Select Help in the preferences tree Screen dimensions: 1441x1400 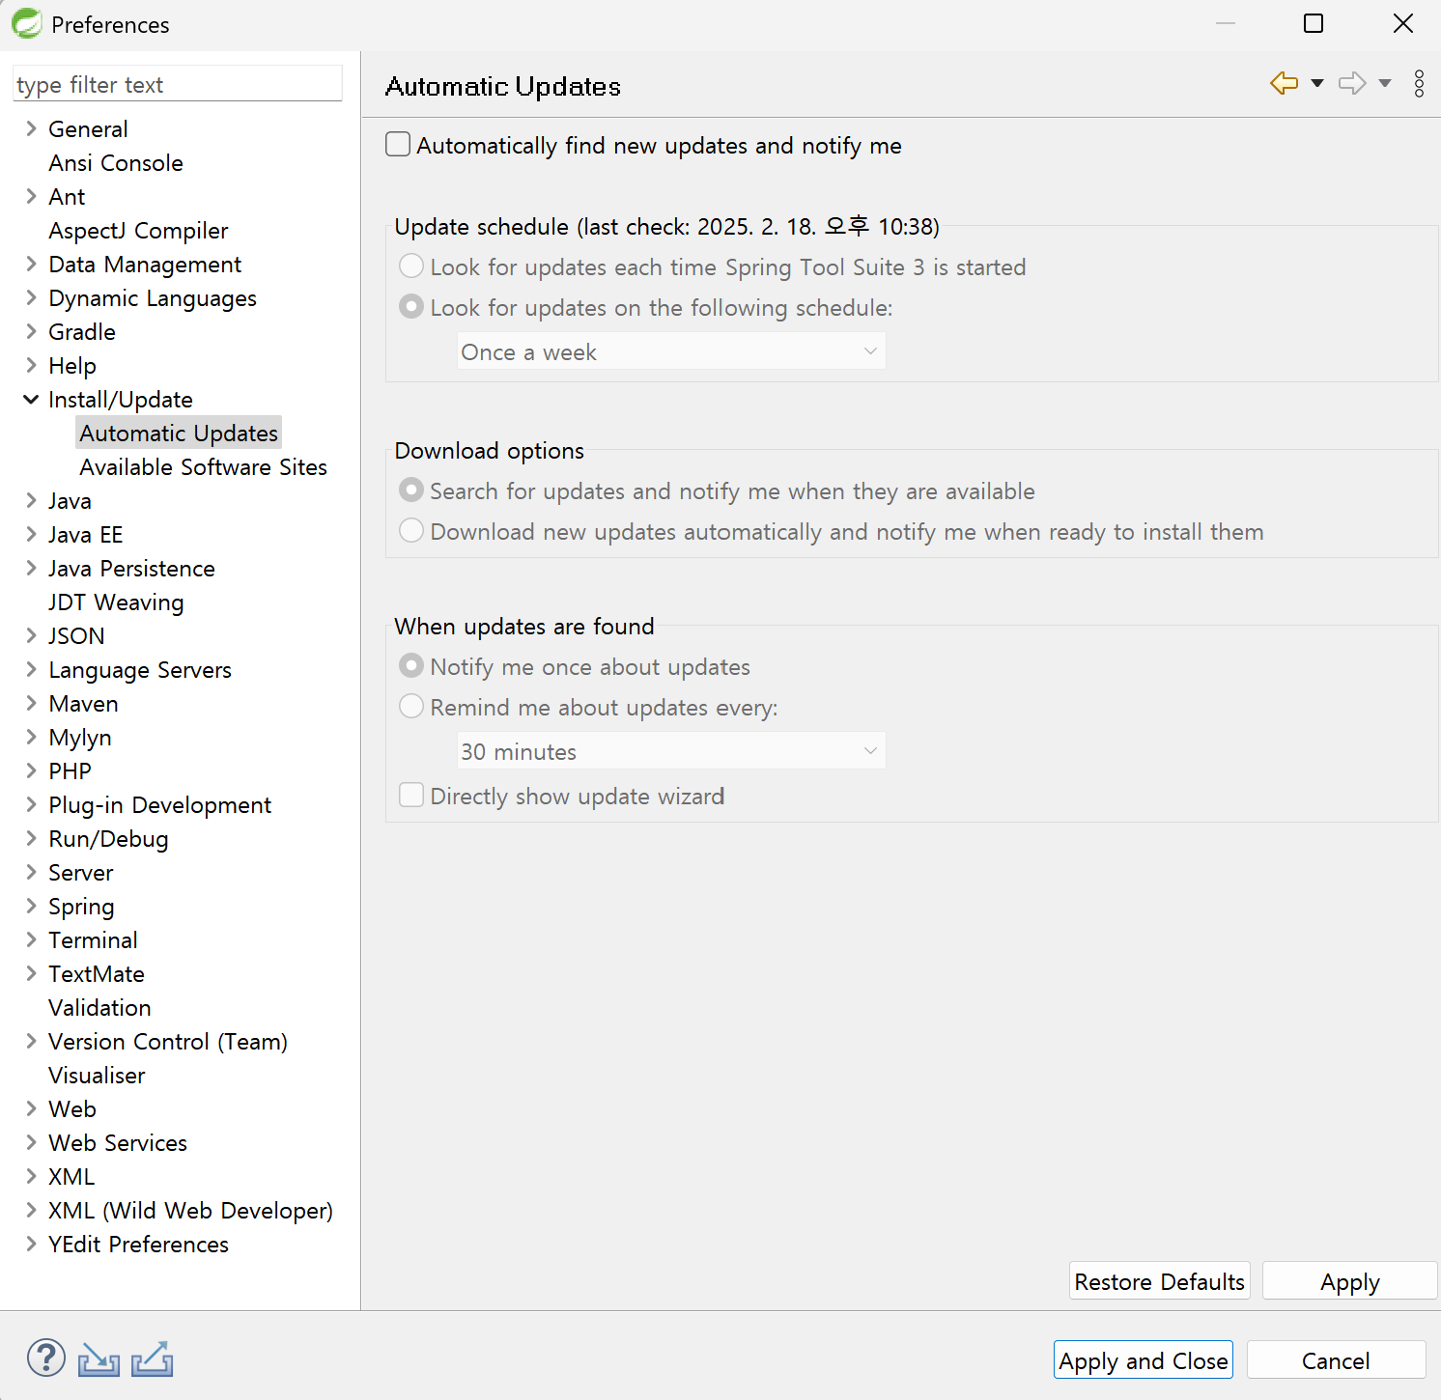pos(72,365)
